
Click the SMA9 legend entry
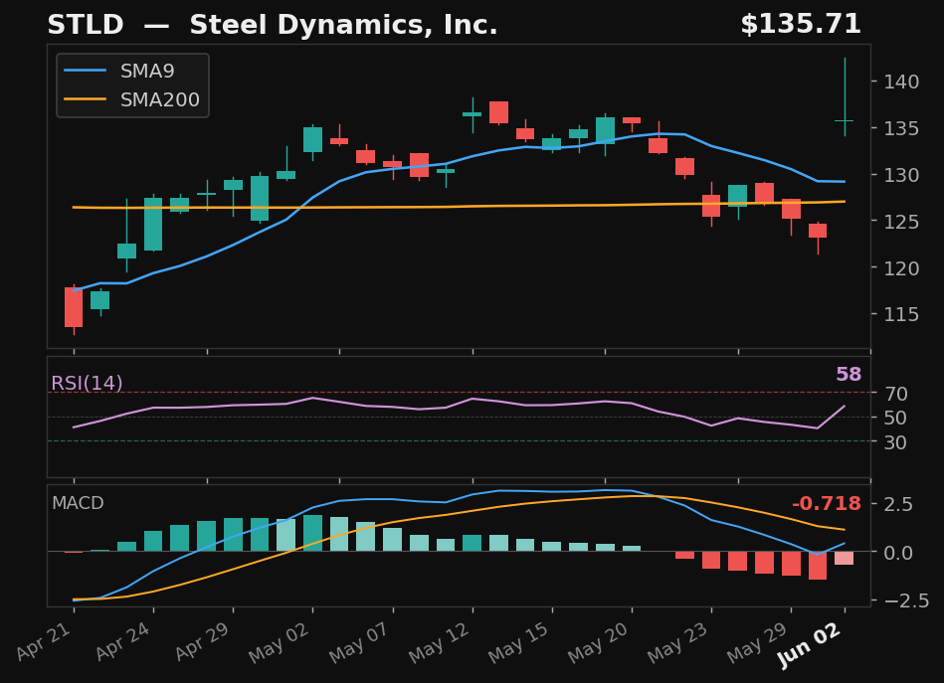click(119, 71)
